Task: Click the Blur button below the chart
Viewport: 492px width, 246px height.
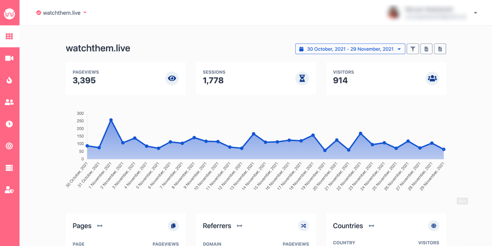Action: [462, 201]
